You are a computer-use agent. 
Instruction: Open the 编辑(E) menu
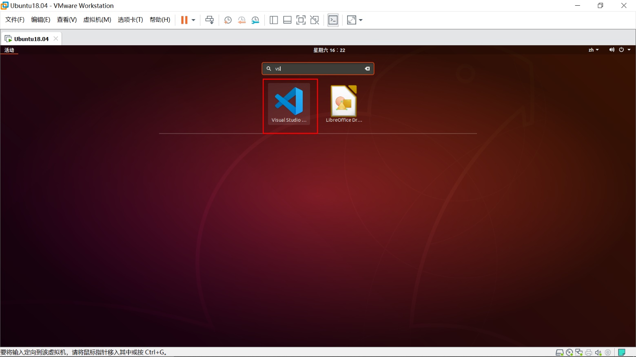[41, 20]
